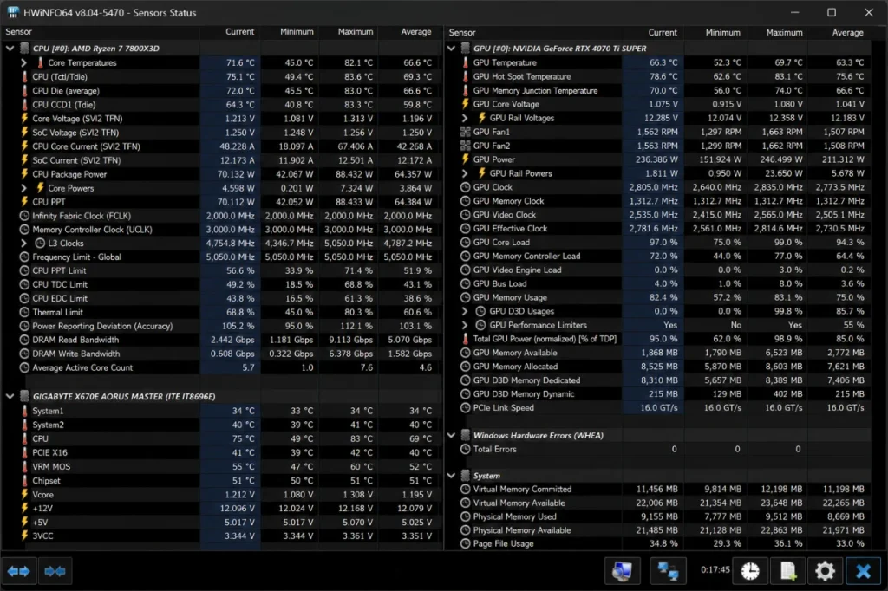The image size is (888, 591).
Task: Close sensors with the blue X button
Action: coord(863,570)
